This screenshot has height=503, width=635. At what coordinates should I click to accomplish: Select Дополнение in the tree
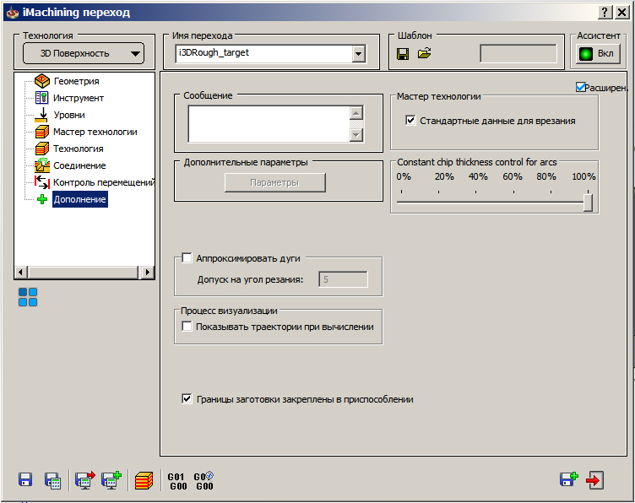point(79,199)
